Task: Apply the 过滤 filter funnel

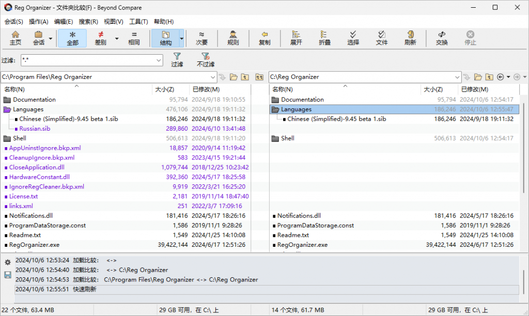Action: point(177,60)
